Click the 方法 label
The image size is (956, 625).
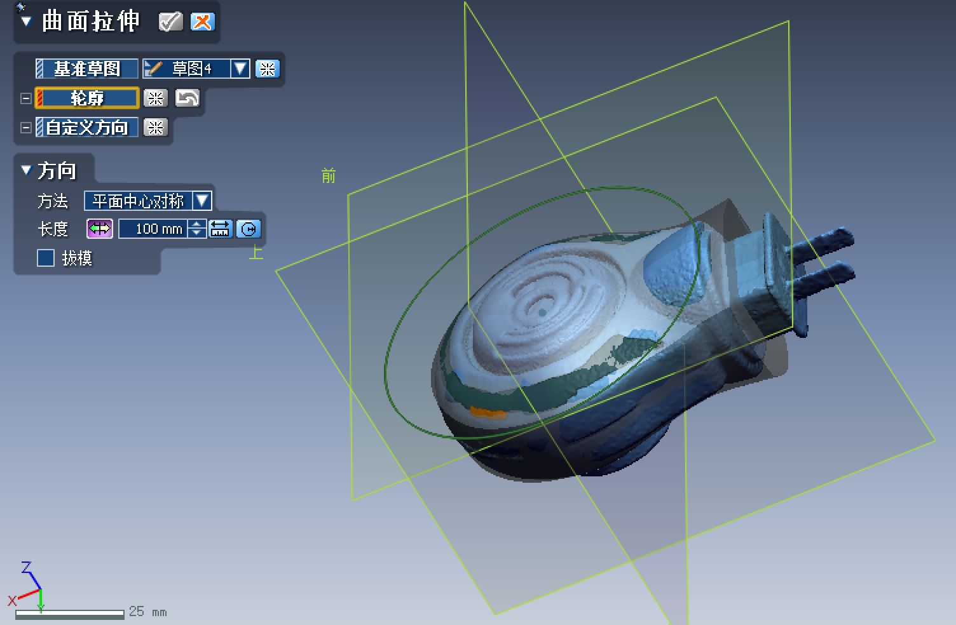tap(53, 201)
